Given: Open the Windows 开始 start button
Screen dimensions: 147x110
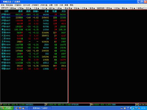Looking at the screenshot, I should click(7, 108).
